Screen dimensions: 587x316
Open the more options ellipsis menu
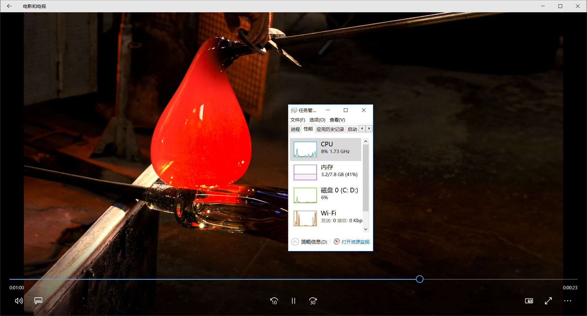tap(568, 301)
